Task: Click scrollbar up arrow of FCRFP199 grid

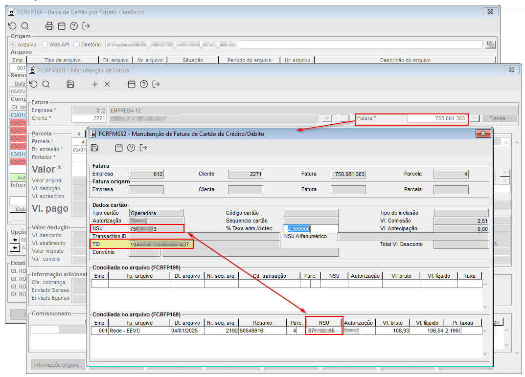Action: click(x=485, y=284)
